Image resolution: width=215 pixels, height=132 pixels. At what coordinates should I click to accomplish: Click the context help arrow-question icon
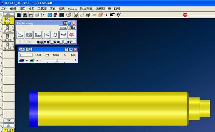[x=119, y=15]
